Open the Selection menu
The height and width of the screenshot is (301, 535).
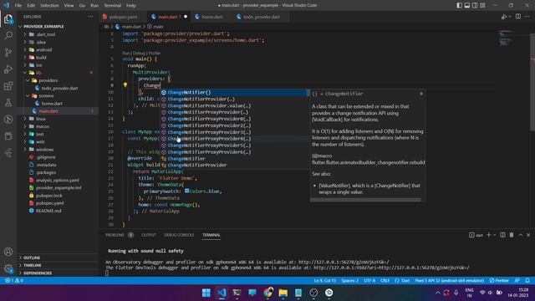pyautogui.click(x=49, y=6)
